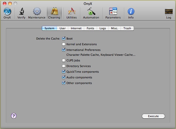Disable QuickTime components checkbox
The image size is (176, 129).
click(x=64, y=72)
